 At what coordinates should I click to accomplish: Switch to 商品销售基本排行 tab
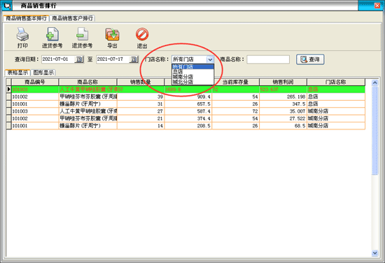click(26, 18)
